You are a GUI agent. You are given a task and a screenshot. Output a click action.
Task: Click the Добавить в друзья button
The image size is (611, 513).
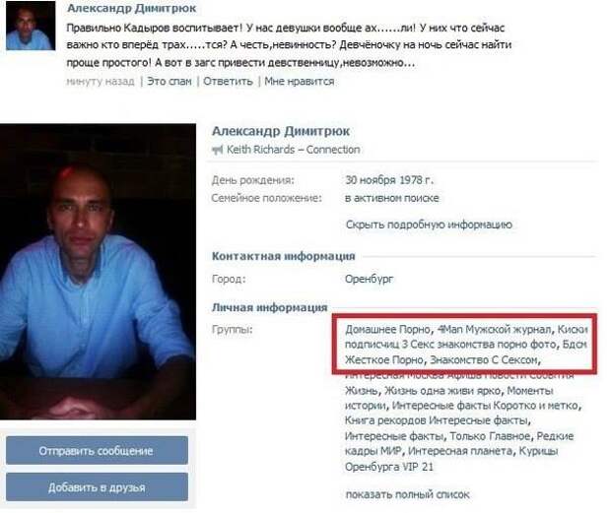[x=97, y=487]
